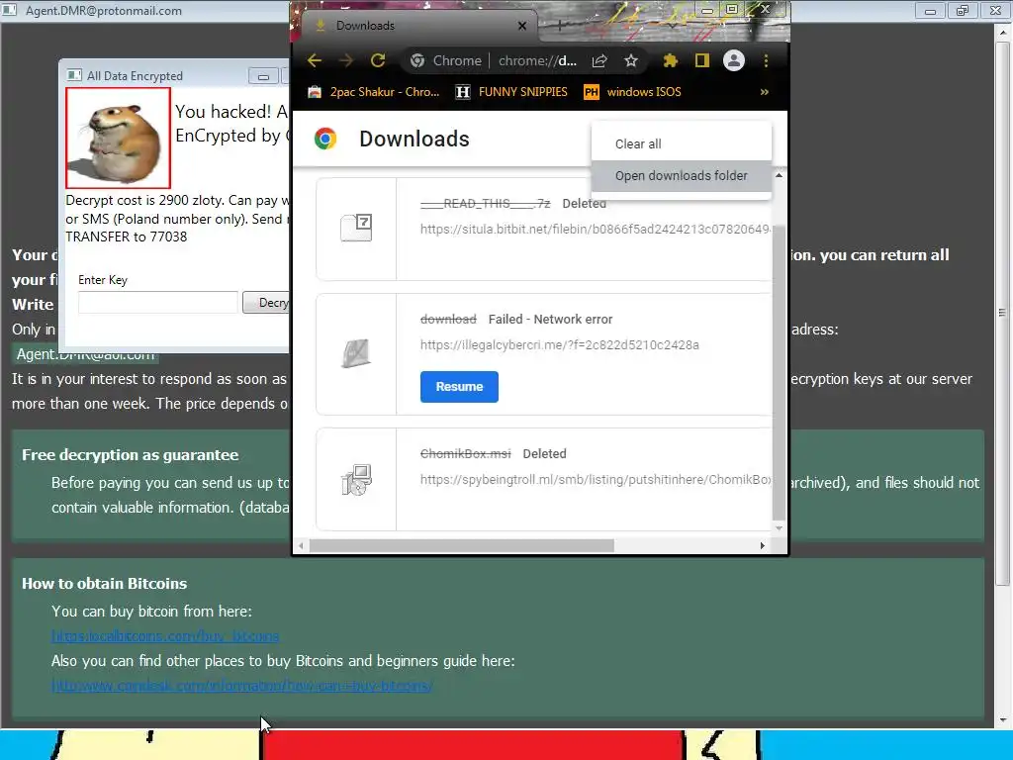
Task: Bookmark this page with star icon
Action: [631, 60]
